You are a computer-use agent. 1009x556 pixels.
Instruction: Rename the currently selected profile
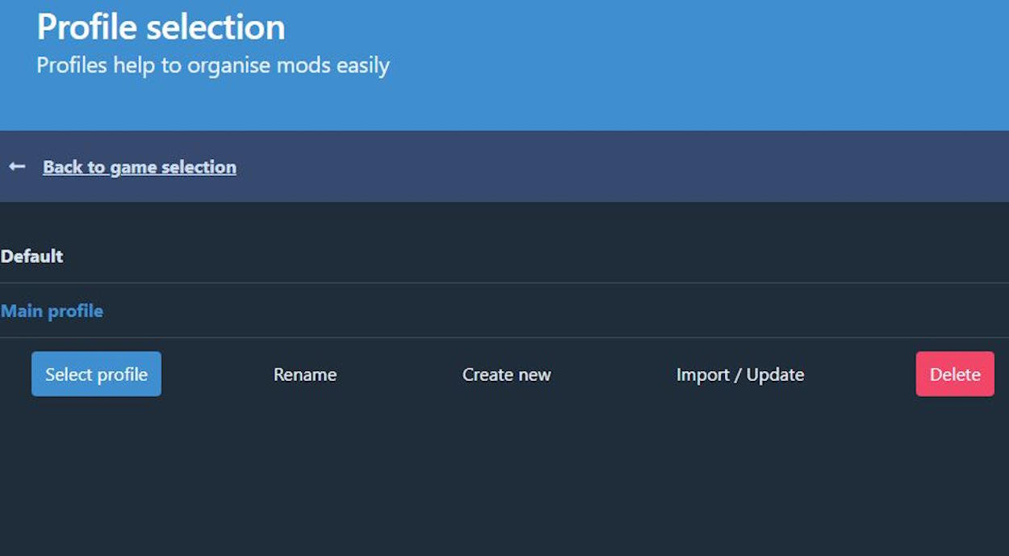[x=304, y=374]
